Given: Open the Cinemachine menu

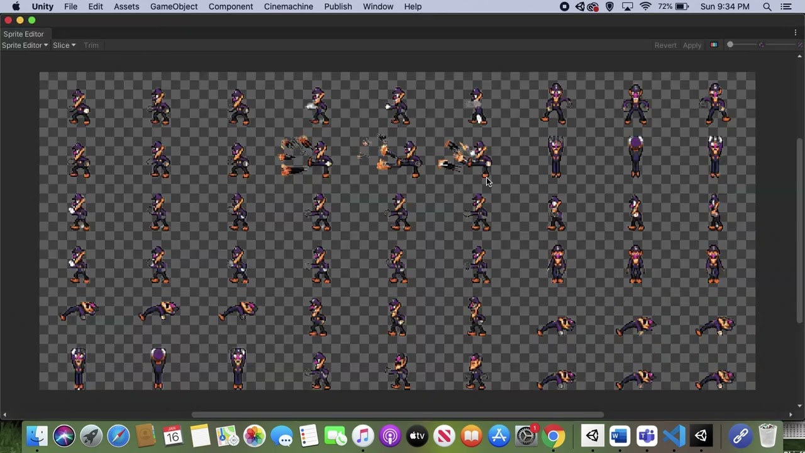Looking at the screenshot, I should pos(288,6).
